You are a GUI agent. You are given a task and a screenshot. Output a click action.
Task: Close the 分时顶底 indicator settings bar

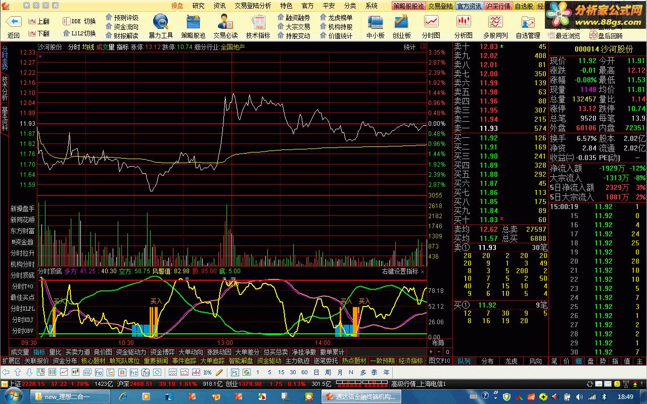(423, 272)
